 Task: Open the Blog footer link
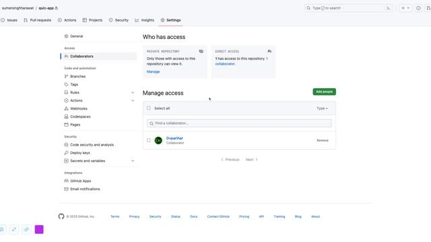pyautogui.click(x=298, y=216)
